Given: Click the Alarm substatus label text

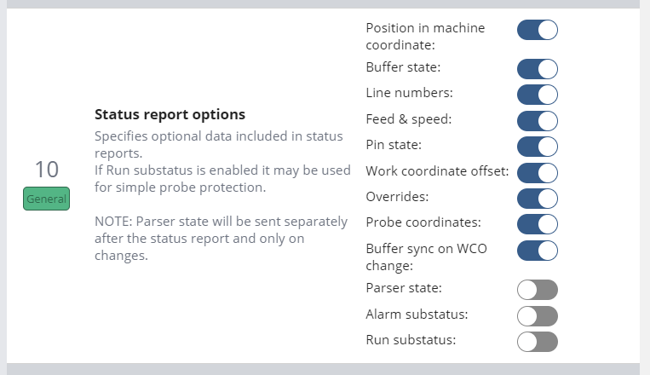Looking at the screenshot, I should click(x=417, y=314).
